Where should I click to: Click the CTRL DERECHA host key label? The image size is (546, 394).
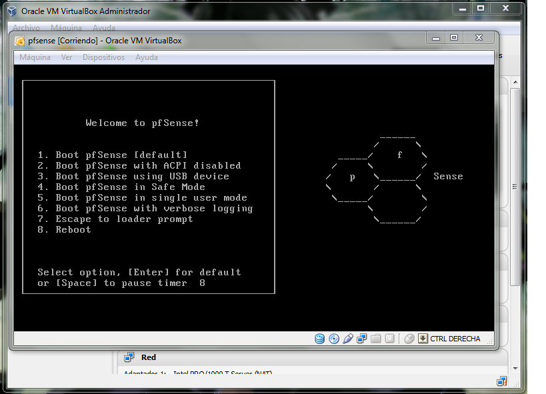455,339
